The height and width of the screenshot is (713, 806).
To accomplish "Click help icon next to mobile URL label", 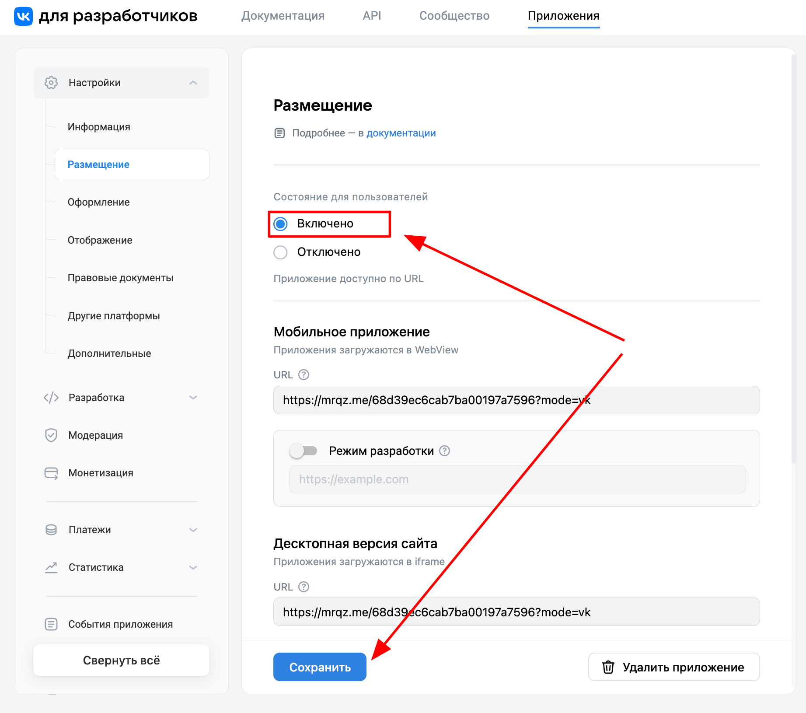I will (x=304, y=375).
